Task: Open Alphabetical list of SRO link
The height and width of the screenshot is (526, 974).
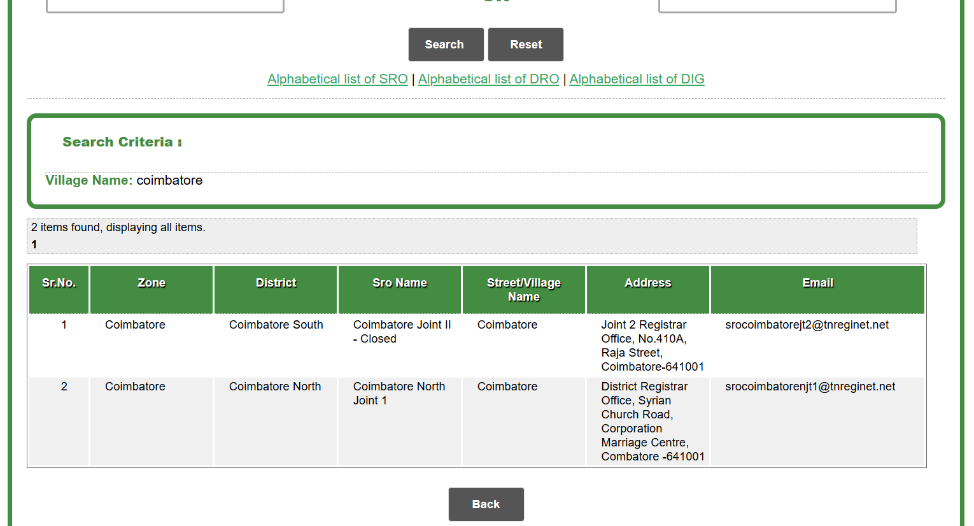Action: [337, 79]
